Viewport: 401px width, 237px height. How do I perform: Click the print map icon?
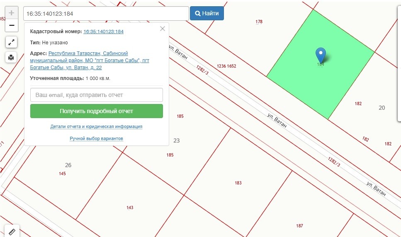tap(11, 57)
